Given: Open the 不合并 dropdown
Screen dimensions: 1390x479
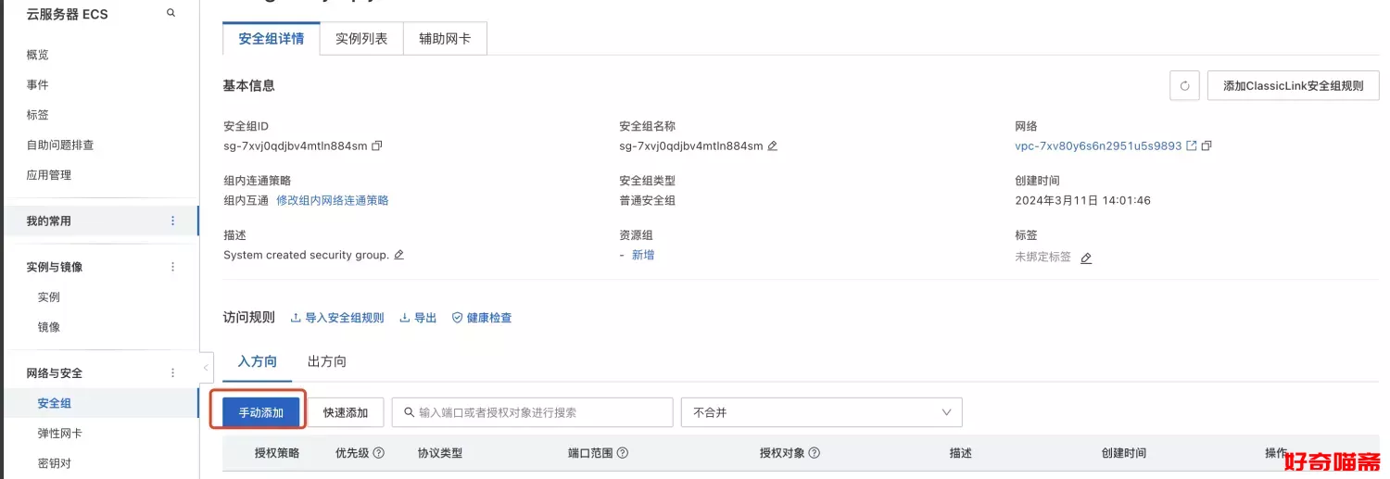Looking at the screenshot, I should [x=821, y=412].
